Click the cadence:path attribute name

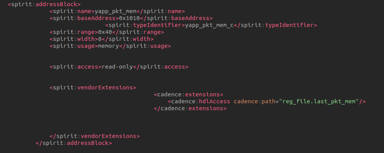(x=255, y=101)
